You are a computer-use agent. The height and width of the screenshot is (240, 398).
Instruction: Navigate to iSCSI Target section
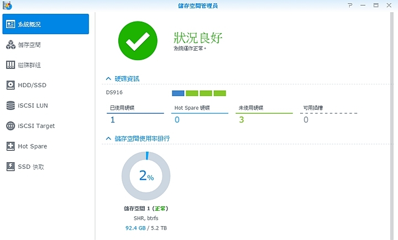(36, 126)
